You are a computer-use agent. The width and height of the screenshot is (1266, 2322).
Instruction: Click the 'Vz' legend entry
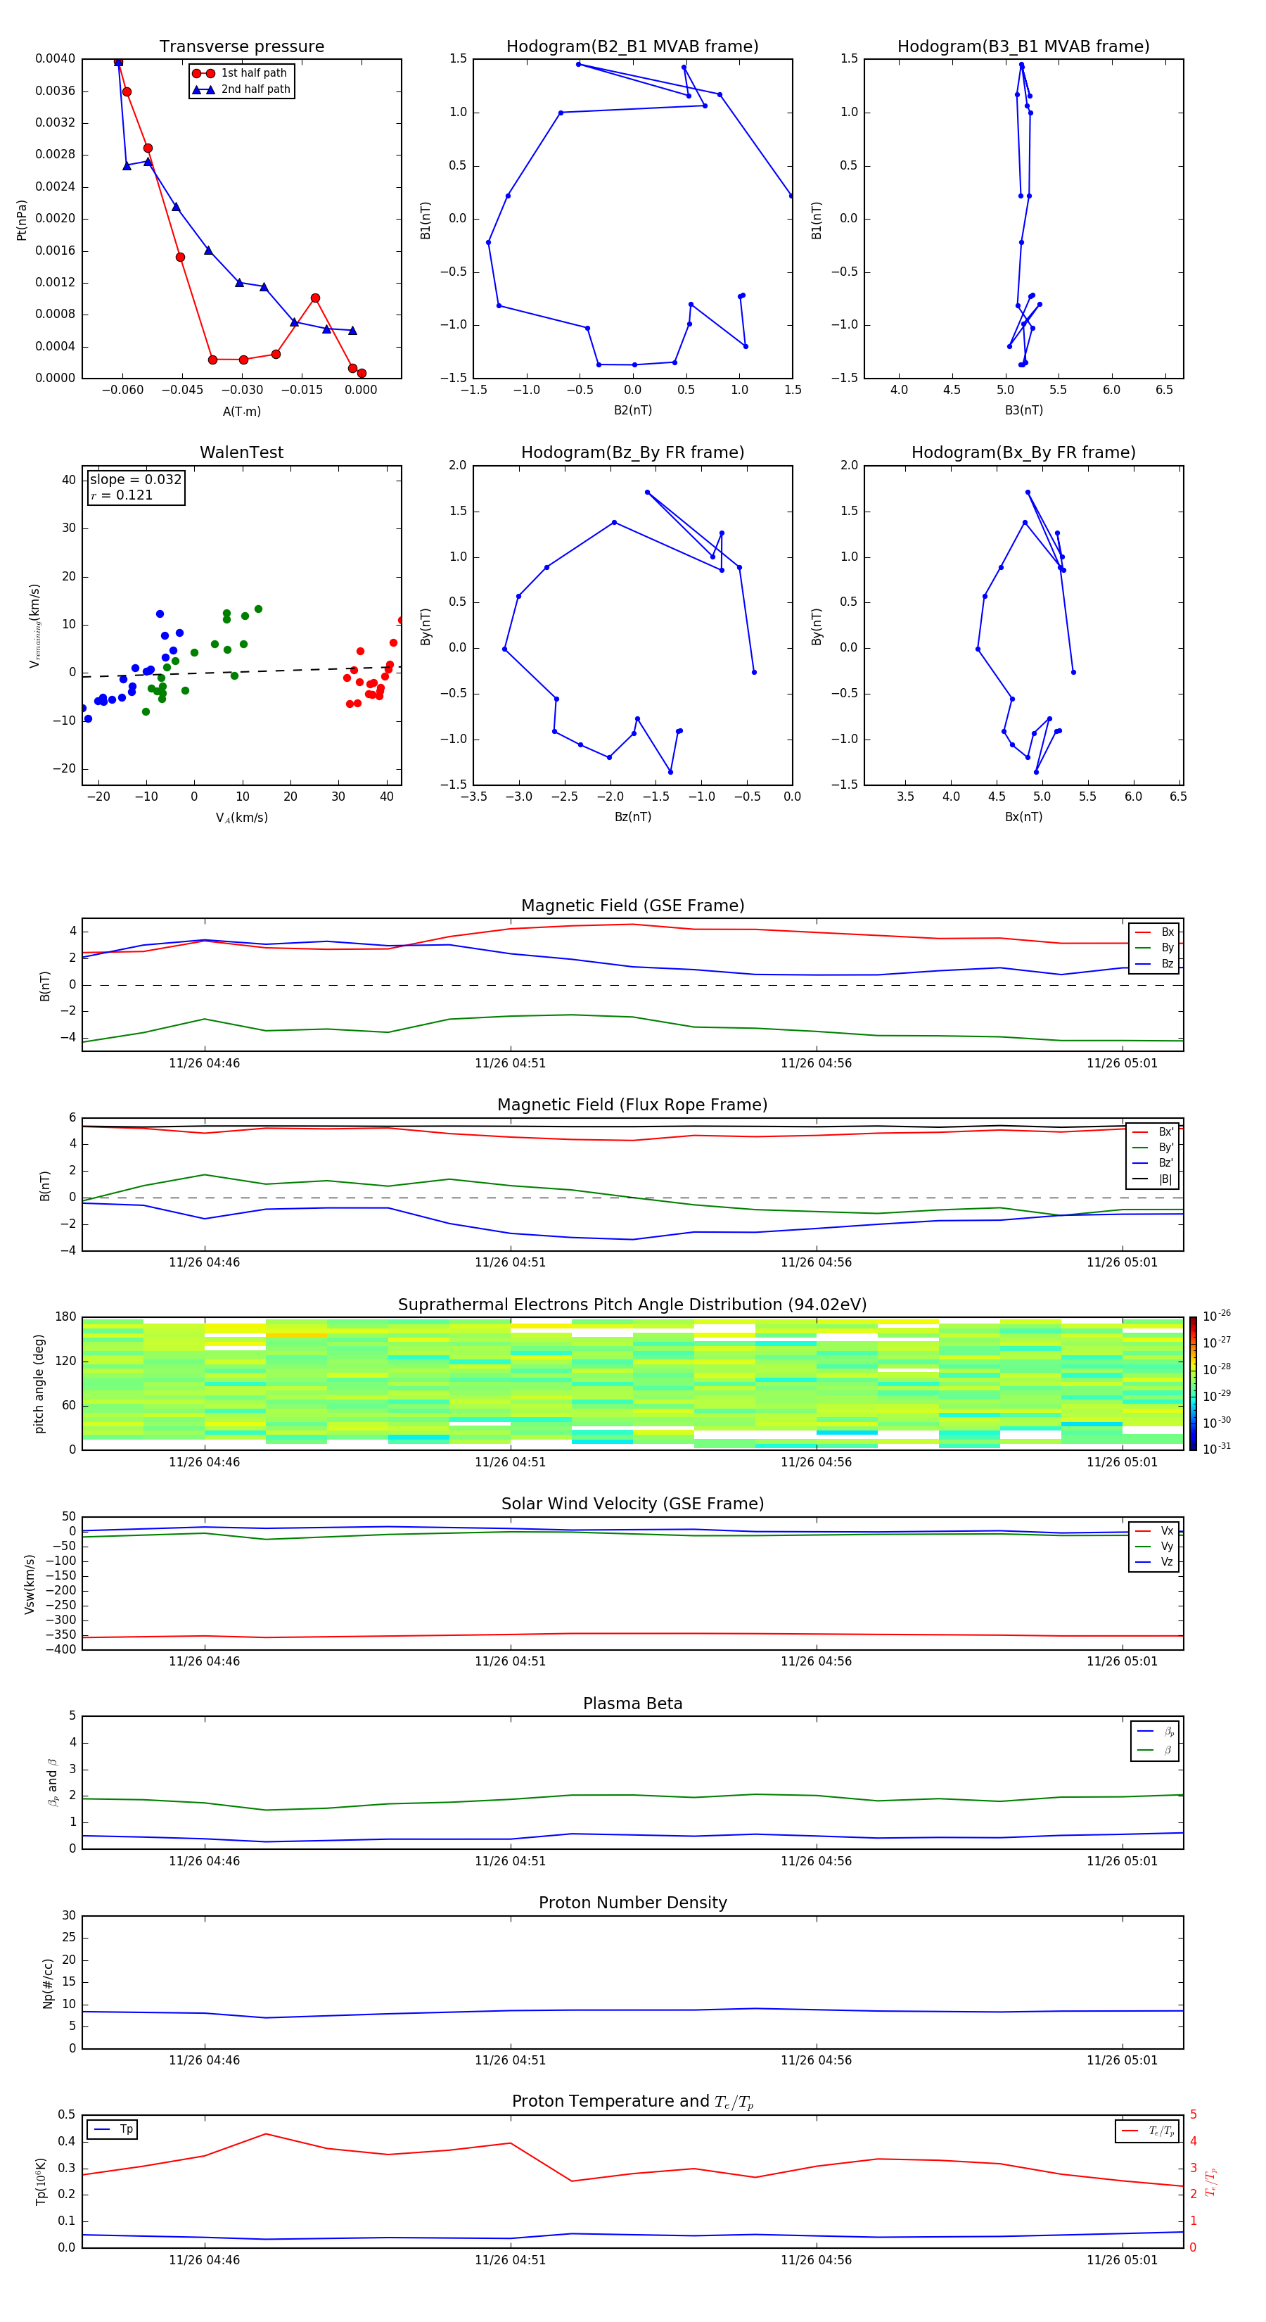pyautogui.click(x=1154, y=1563)
